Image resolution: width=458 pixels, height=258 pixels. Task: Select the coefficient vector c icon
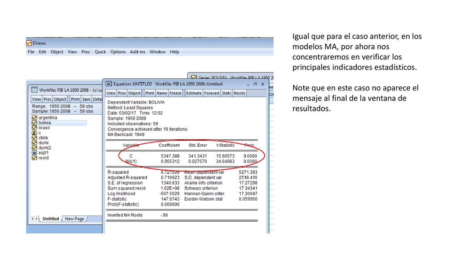click(x=34, y=133)
